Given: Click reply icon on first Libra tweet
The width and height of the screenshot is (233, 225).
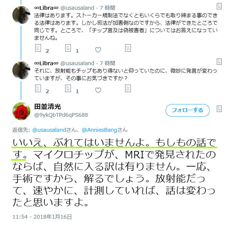Looking at the screenshot, I should [x=38, y=48].
